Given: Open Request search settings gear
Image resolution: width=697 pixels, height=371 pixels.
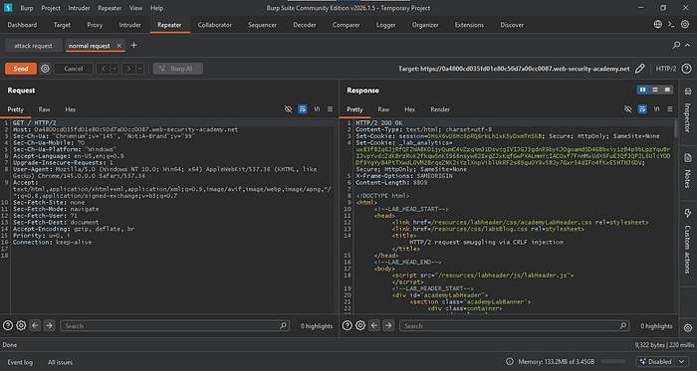Looking at the screenshot, I should click(x=21, y=325).
